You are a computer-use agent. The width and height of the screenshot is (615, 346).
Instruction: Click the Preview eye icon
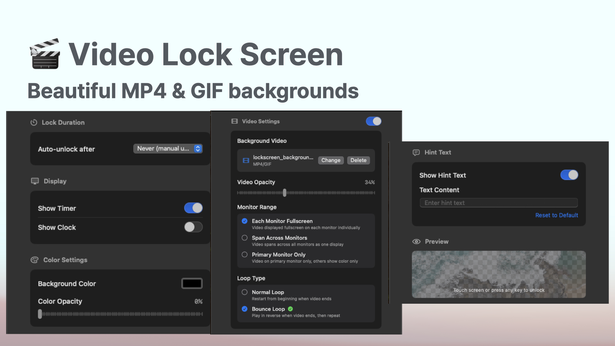(x=416, y=242)
